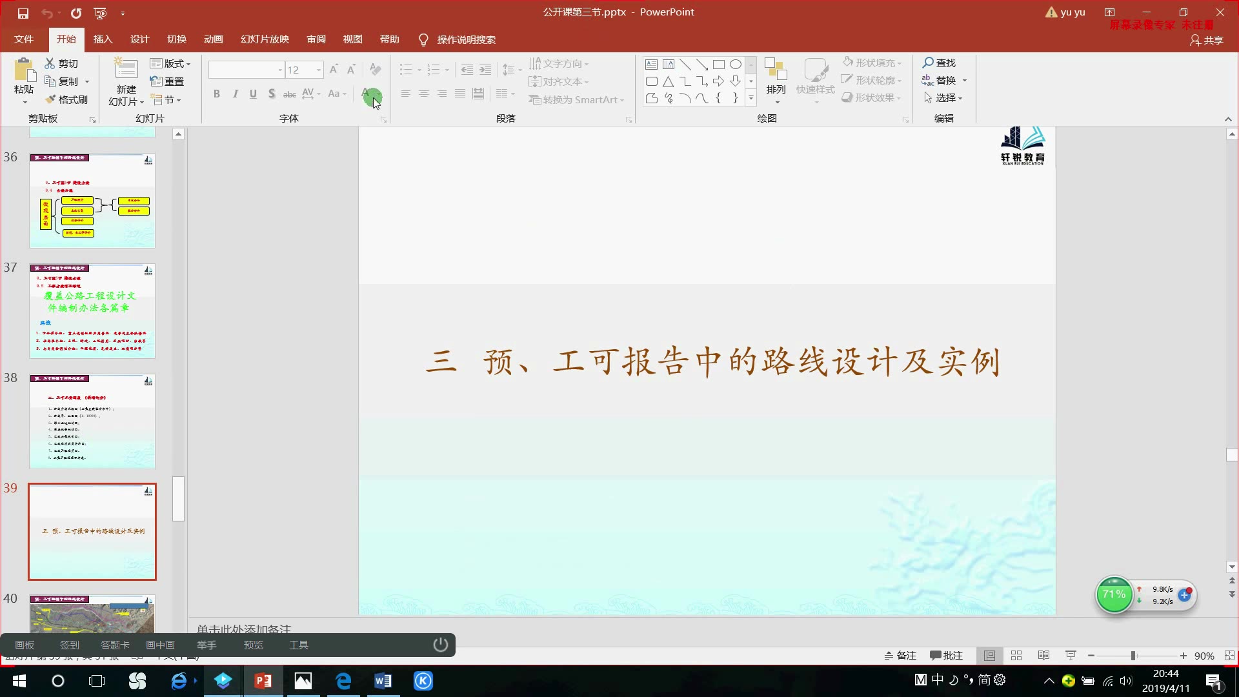Click the Save icon in quick access toolbar
This screenshot has height=697, width=1239.
pyautogui.click(x=23, y=13)
